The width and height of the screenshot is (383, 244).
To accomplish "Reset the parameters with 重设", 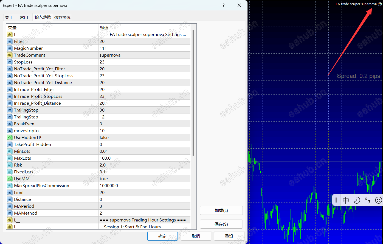I will click(229, 236).
